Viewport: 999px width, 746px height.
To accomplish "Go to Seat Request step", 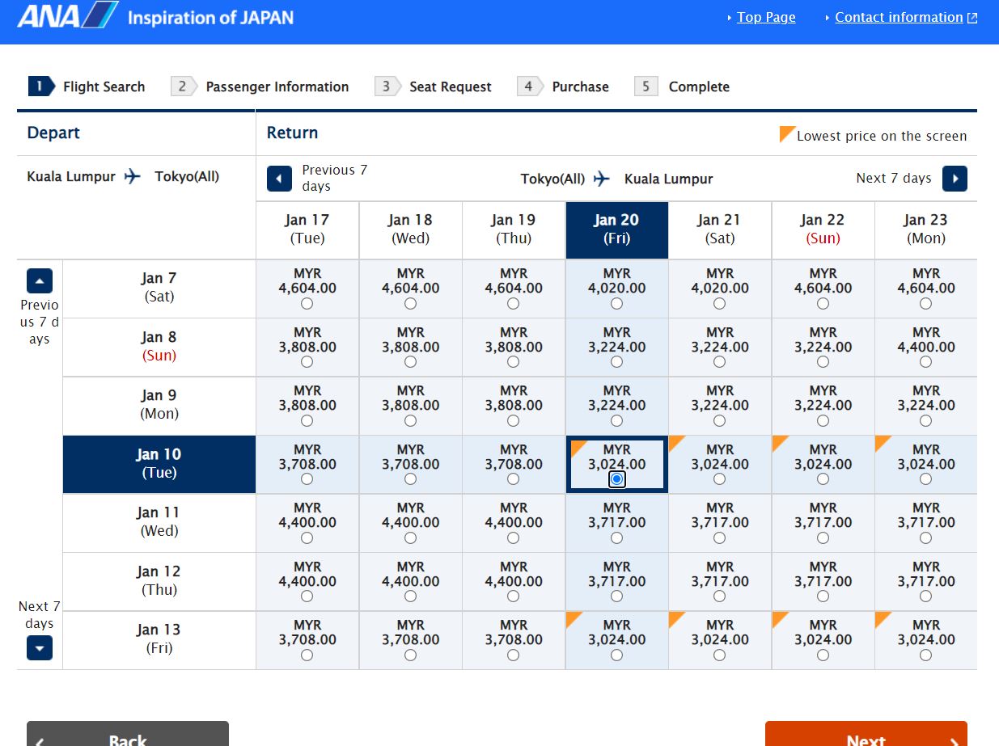I will (434, 86).
